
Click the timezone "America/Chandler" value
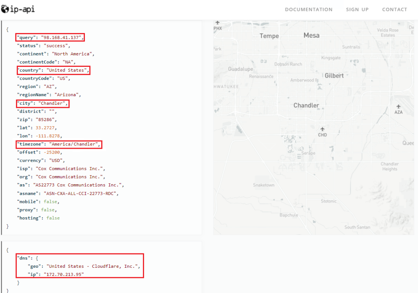[x=73, y=144]
